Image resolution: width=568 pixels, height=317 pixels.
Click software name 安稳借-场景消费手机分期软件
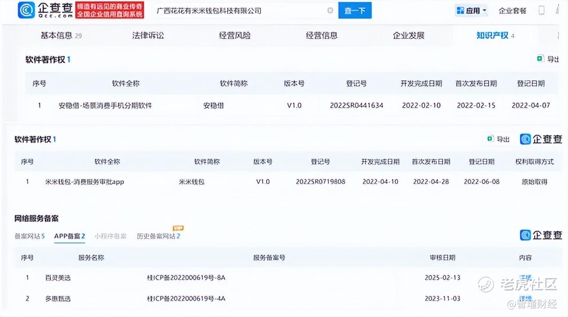105,105
